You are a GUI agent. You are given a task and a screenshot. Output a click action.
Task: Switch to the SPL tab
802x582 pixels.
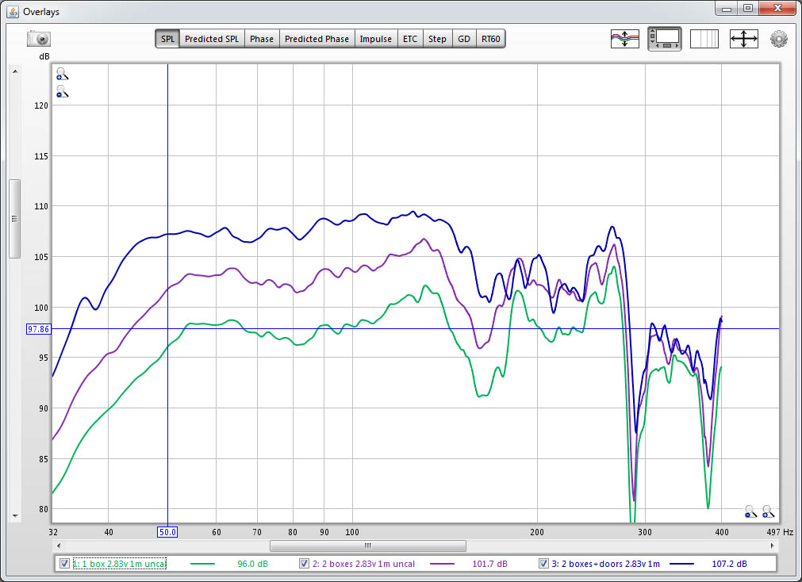tap(167, 39)
